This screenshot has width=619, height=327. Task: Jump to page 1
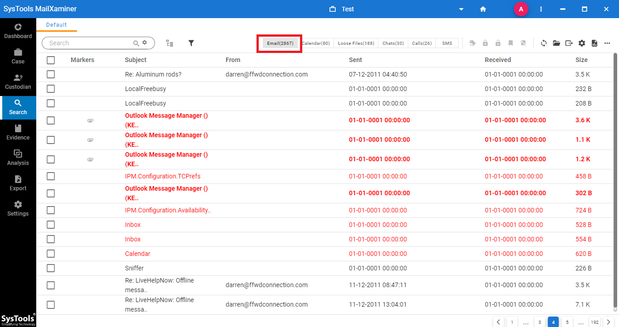click(x=512, y=322)
